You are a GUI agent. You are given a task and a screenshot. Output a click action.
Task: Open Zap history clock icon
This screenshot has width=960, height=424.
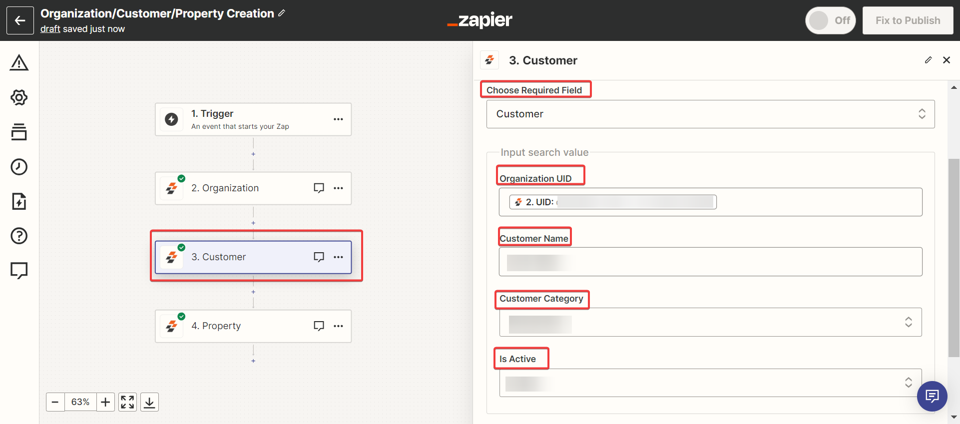click(x=19, y=167)
